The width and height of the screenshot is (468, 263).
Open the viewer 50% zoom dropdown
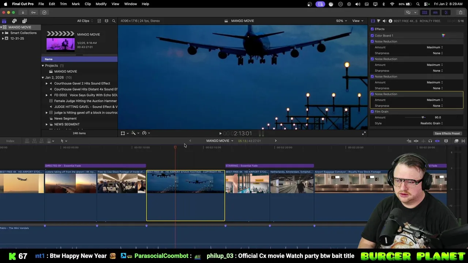[341, 21]
